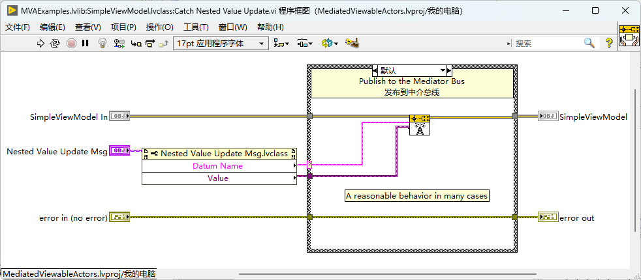This screenshot has height=280, width=641.
Task: Click the 'error in (no error)' label
Action: [73, 218]
